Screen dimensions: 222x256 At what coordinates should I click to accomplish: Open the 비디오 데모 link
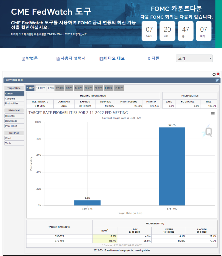114,58
